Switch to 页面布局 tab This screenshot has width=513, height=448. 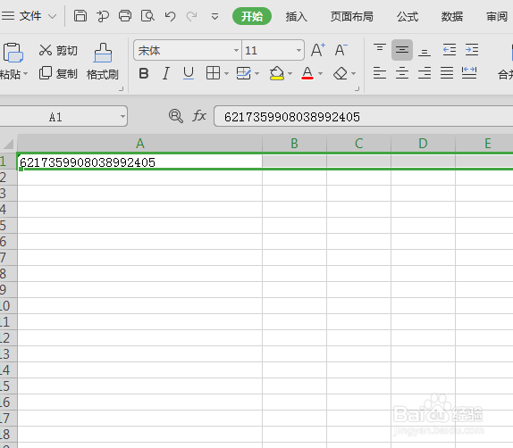tap(352, 16)
